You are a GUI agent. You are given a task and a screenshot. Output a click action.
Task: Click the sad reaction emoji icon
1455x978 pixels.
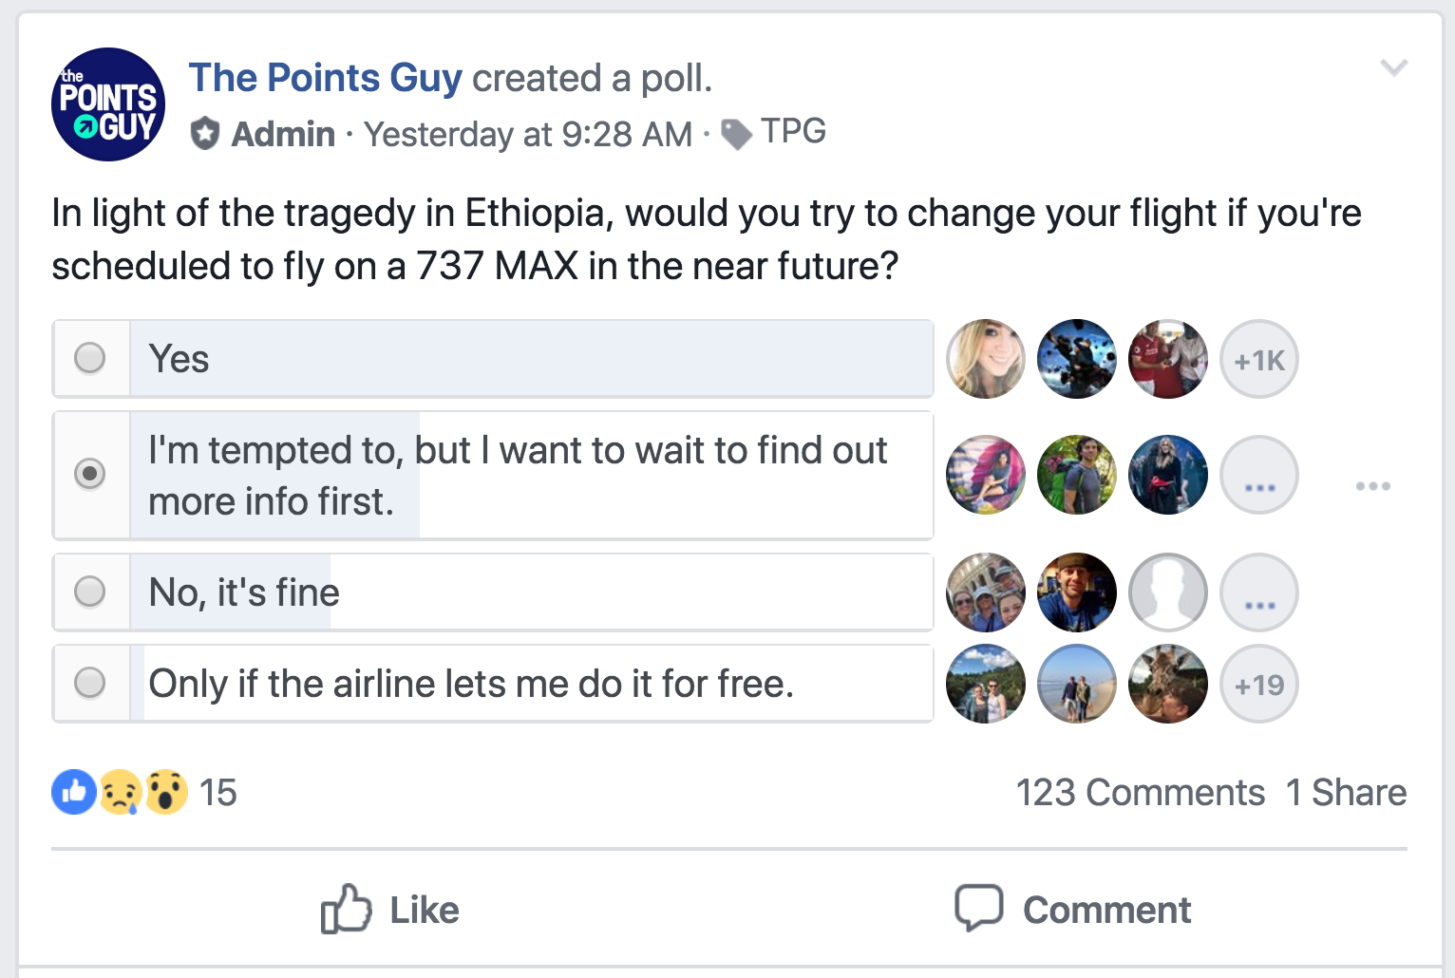(120, 792)
